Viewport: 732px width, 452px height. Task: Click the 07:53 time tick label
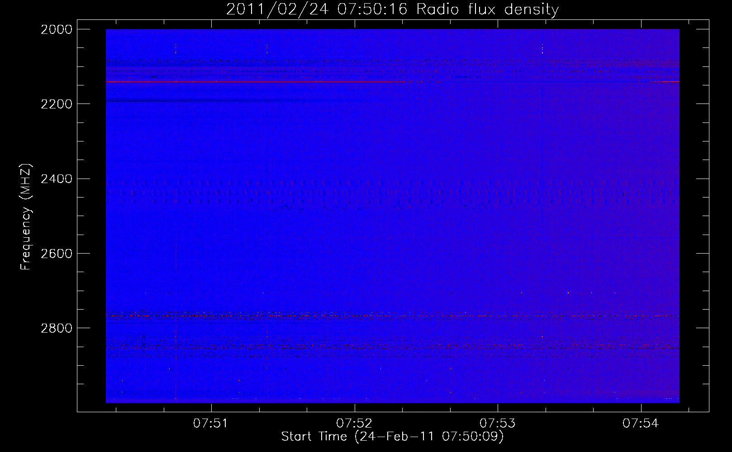(x=497, y=424)
